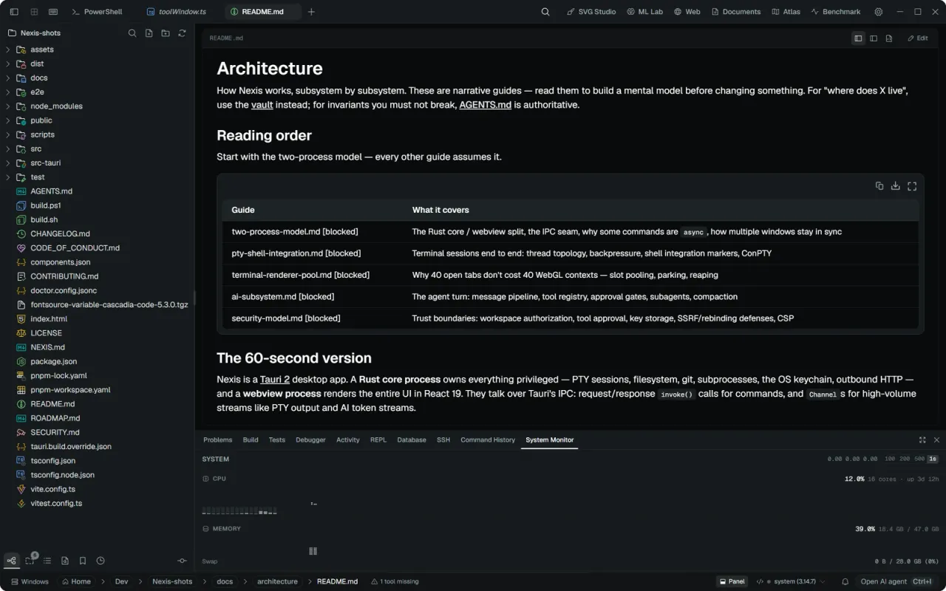This screenshot has height=591, width=946.
Task: Open the grid layout icon in title bar
Action: pos(33,12)
